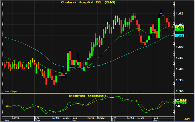The height and width of the screenshot is (122, 195).
Task: Select the 7/20 date label
Action: pos(141,118)
